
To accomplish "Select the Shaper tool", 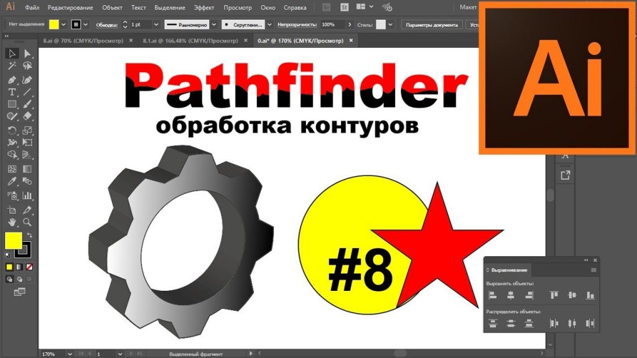I will (x=12, y=116).
